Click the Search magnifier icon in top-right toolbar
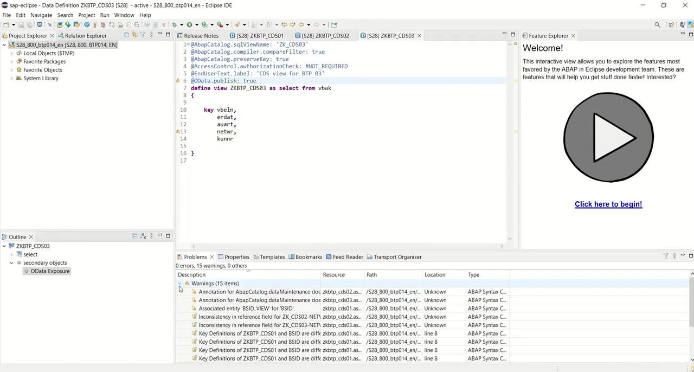The width and height of the screenshot is (694, 372). point(657,24)
